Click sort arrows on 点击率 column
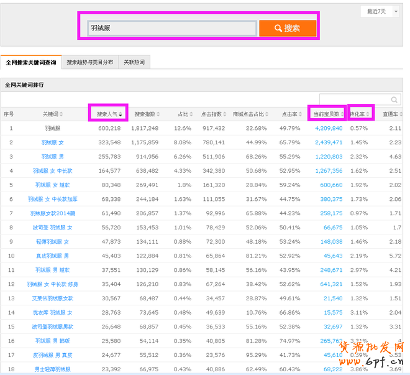The width and height of the screenshot is (410, 375). (303, 114)
